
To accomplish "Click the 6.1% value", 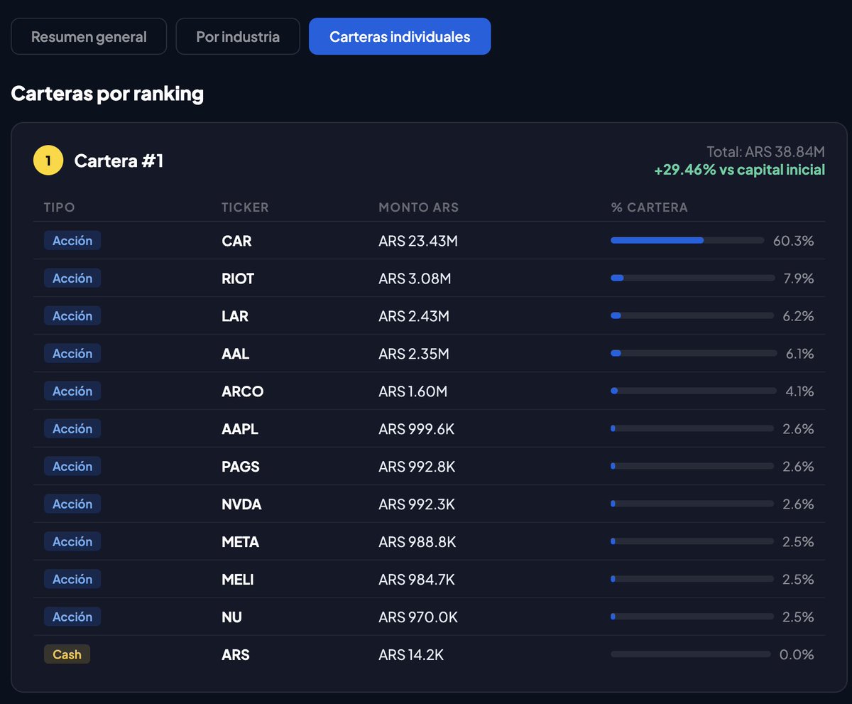I will coord(800,354).
